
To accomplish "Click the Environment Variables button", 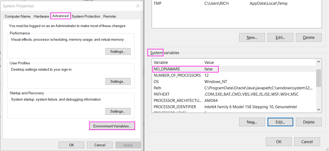I will 112,126.
